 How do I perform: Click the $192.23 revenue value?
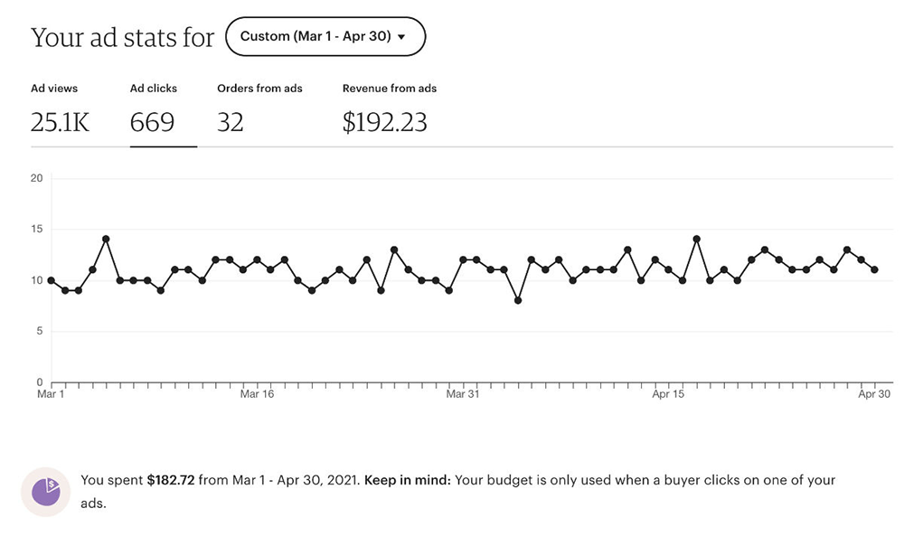click(x=384, y=123)
